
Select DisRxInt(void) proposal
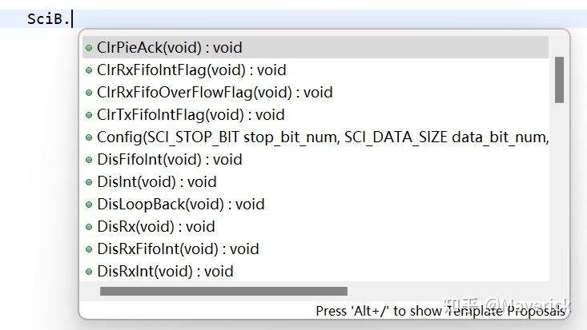165,272
